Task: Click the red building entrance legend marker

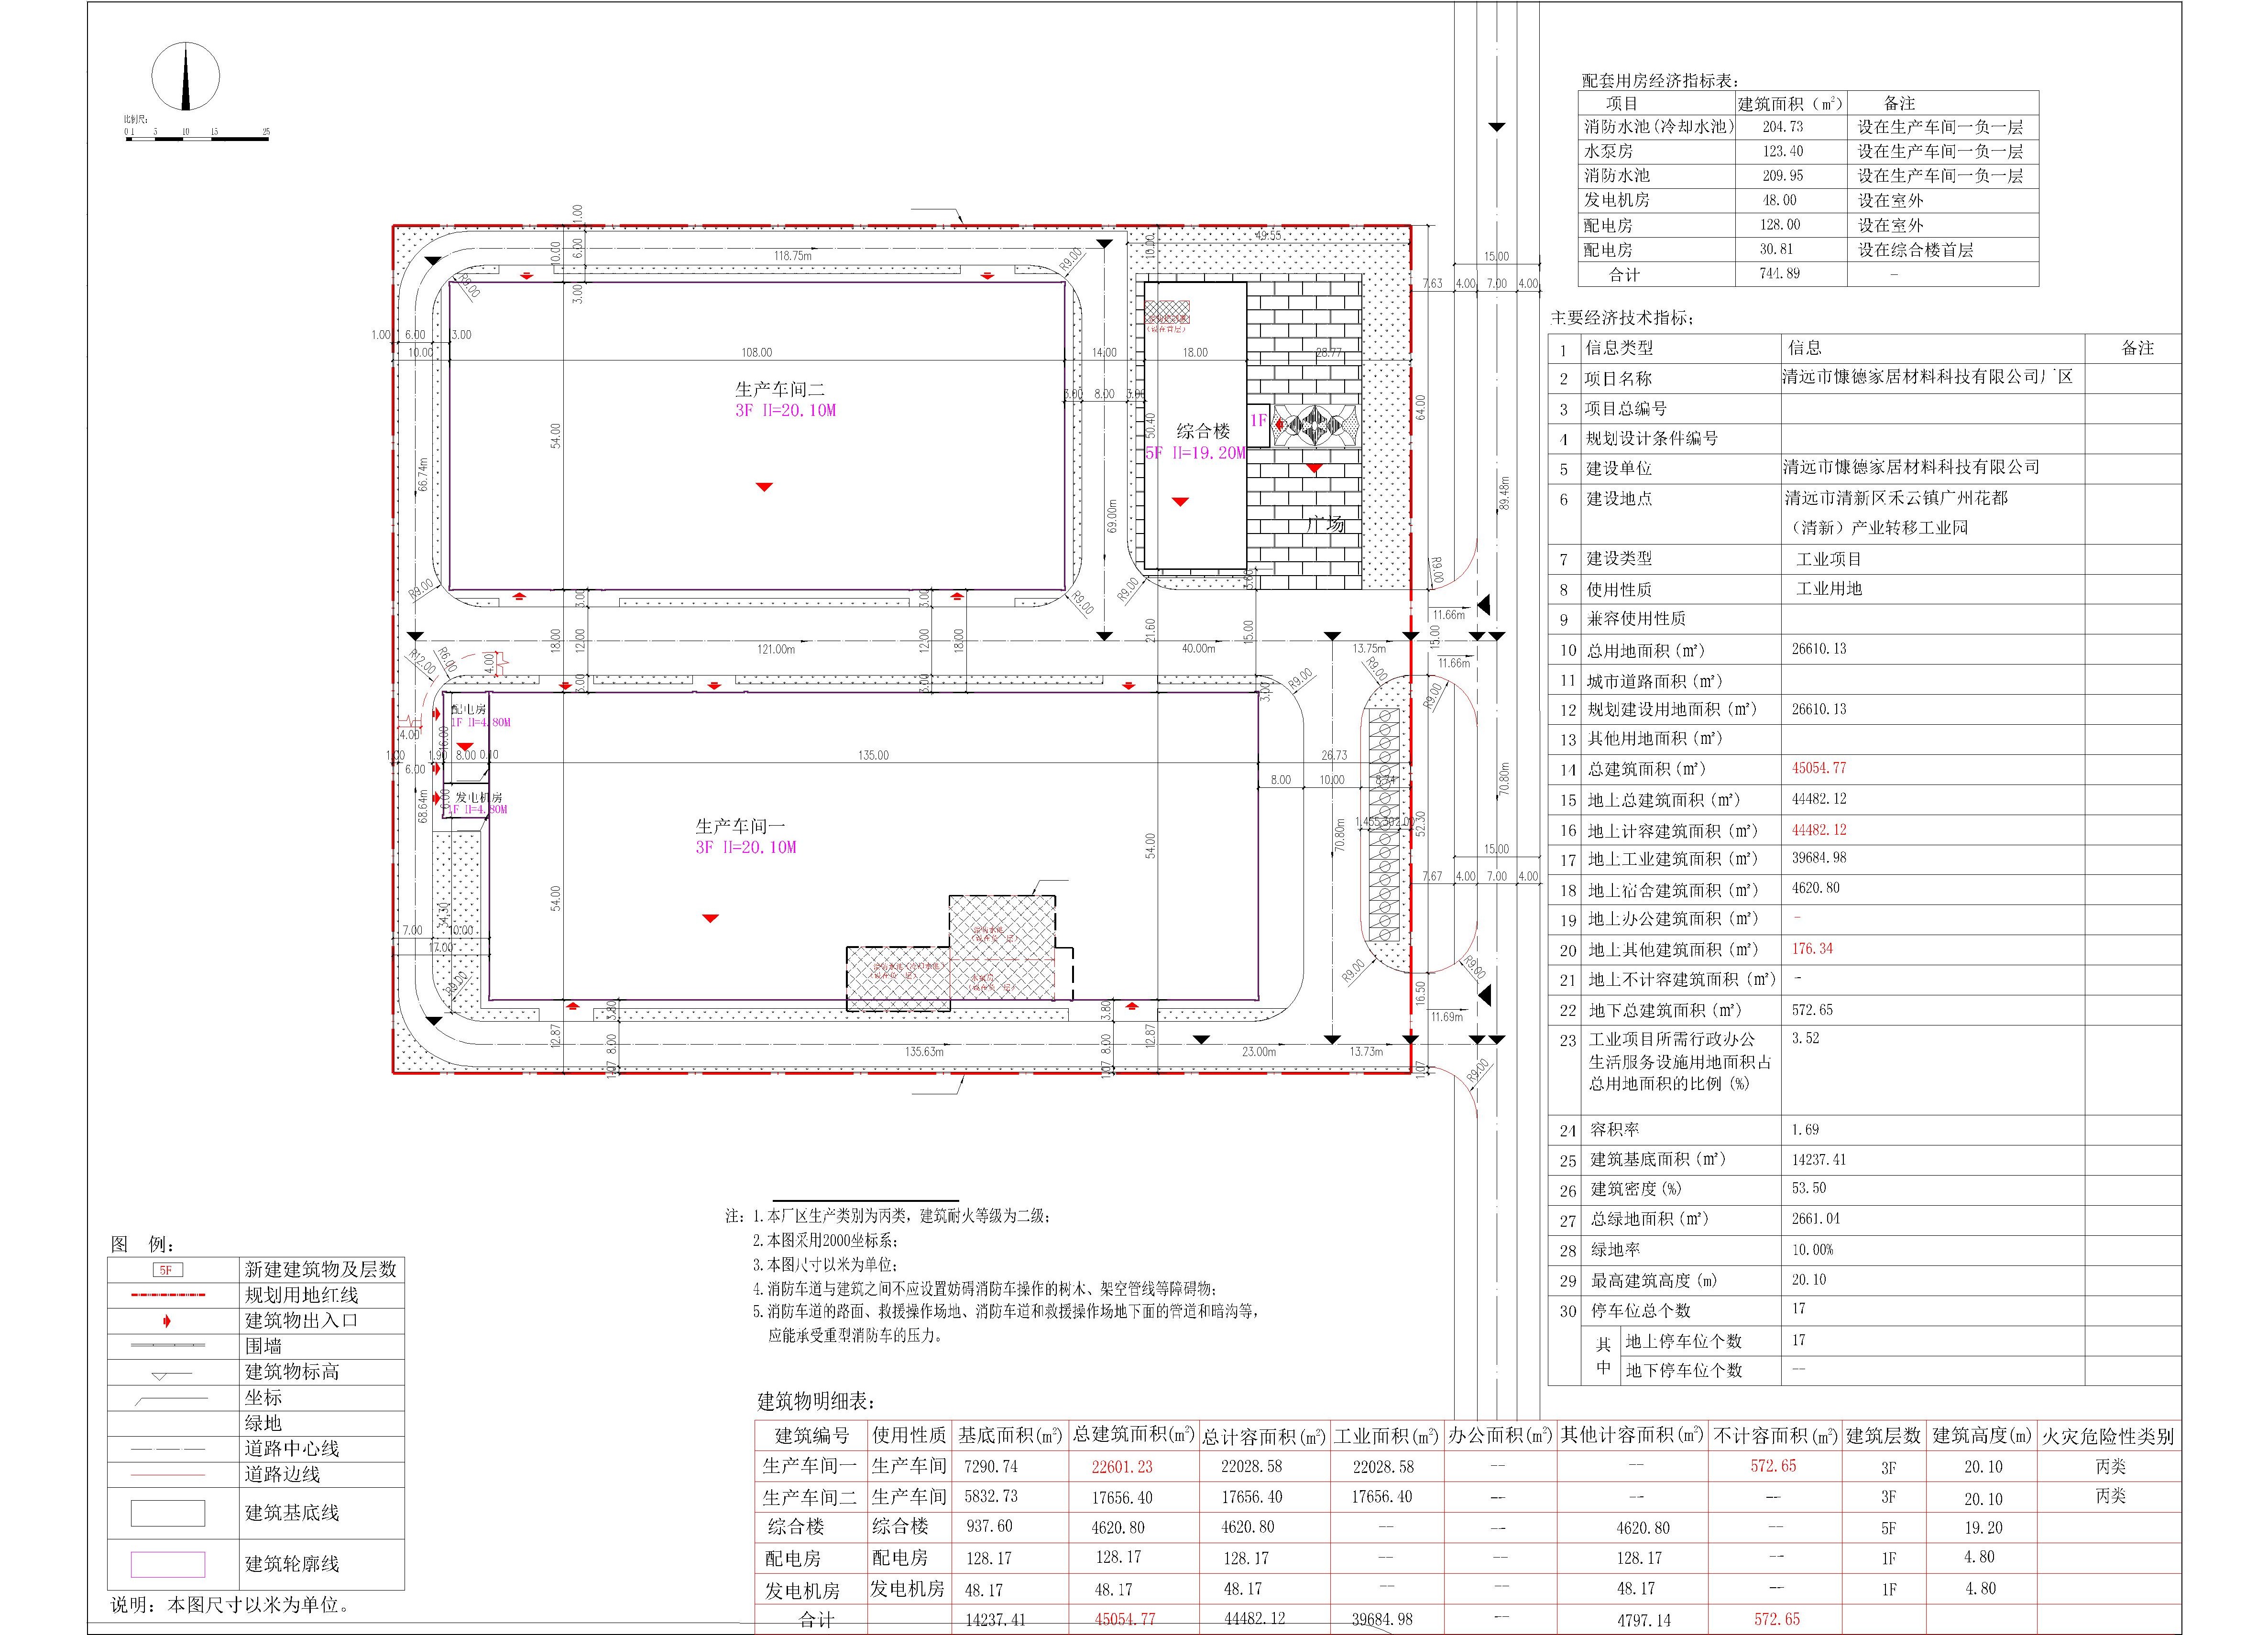Action: [167, 1321]
